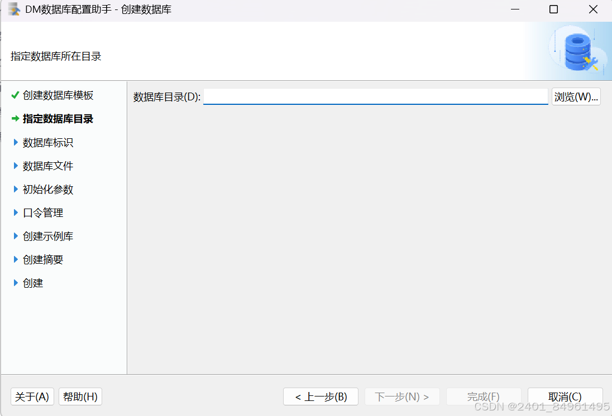Viewport: 612px width, 416px height.
Task: Click the 上一步(B) button
Action: (x=321, y=396)
